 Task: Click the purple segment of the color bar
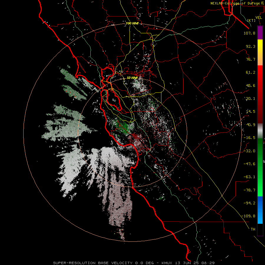click(x=260, y=33)
